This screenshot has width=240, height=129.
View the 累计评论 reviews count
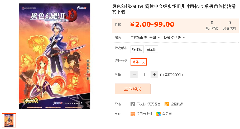click(x=212, y=25)
